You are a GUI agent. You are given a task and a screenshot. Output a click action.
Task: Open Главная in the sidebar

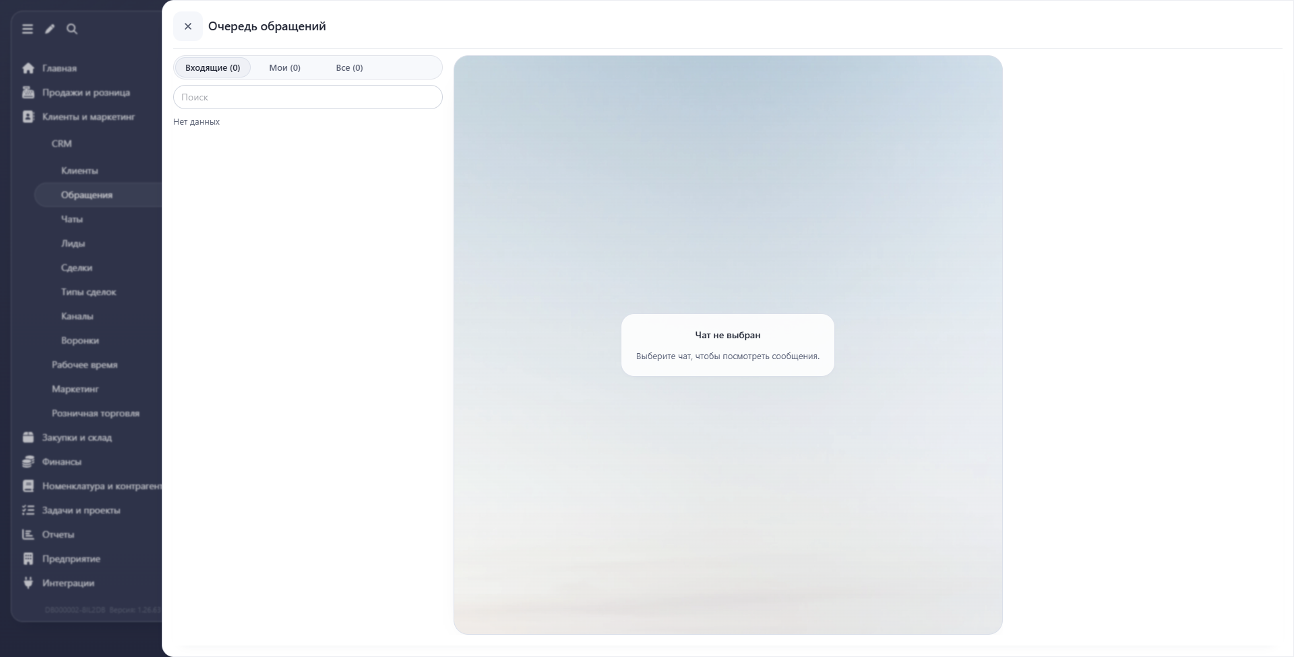(59, 68)
